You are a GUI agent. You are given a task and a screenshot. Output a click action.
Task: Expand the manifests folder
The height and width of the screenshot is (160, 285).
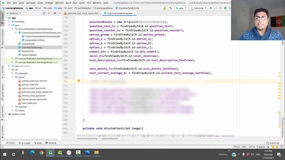pyautogui.click(x=9, y=21)
